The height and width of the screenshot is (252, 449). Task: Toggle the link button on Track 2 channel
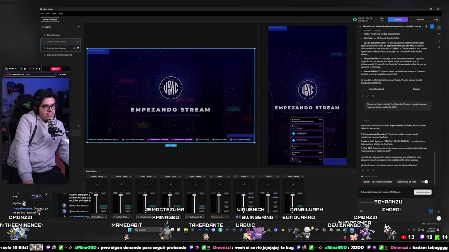[275, 202]
